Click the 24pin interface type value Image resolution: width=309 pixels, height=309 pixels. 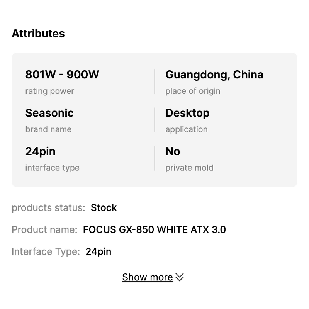tap(40, 151)
